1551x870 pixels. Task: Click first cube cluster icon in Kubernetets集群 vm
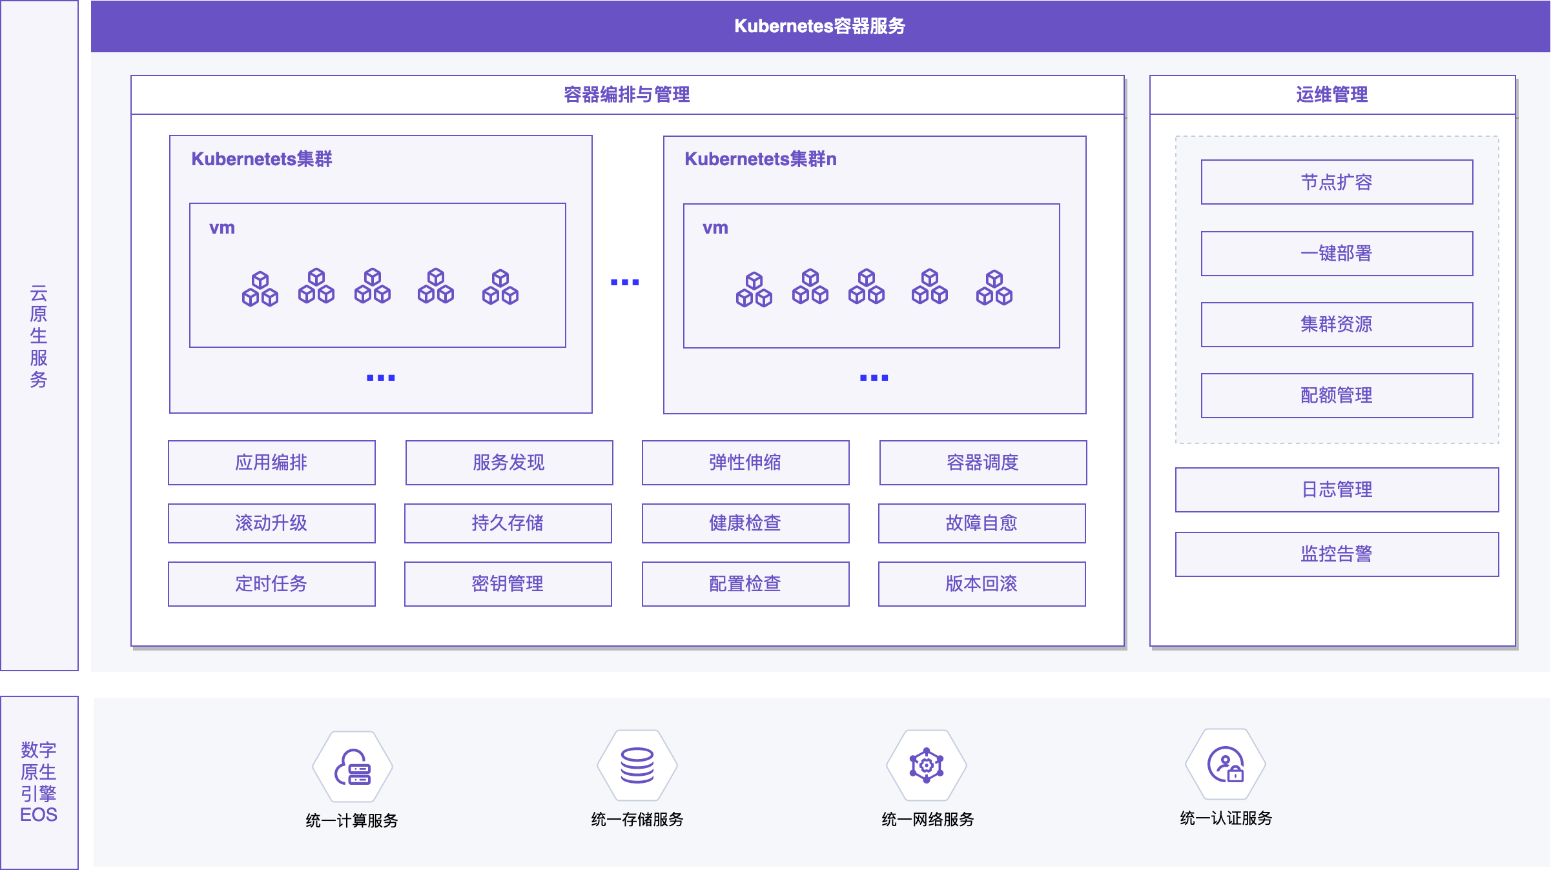pos(260,288)
